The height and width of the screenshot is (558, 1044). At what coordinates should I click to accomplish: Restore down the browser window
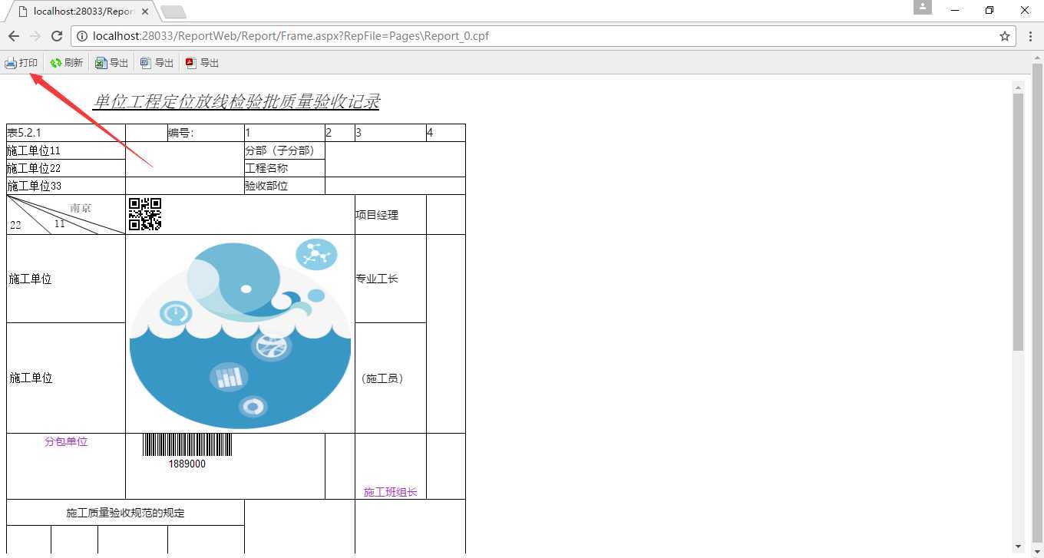point(989,10)
